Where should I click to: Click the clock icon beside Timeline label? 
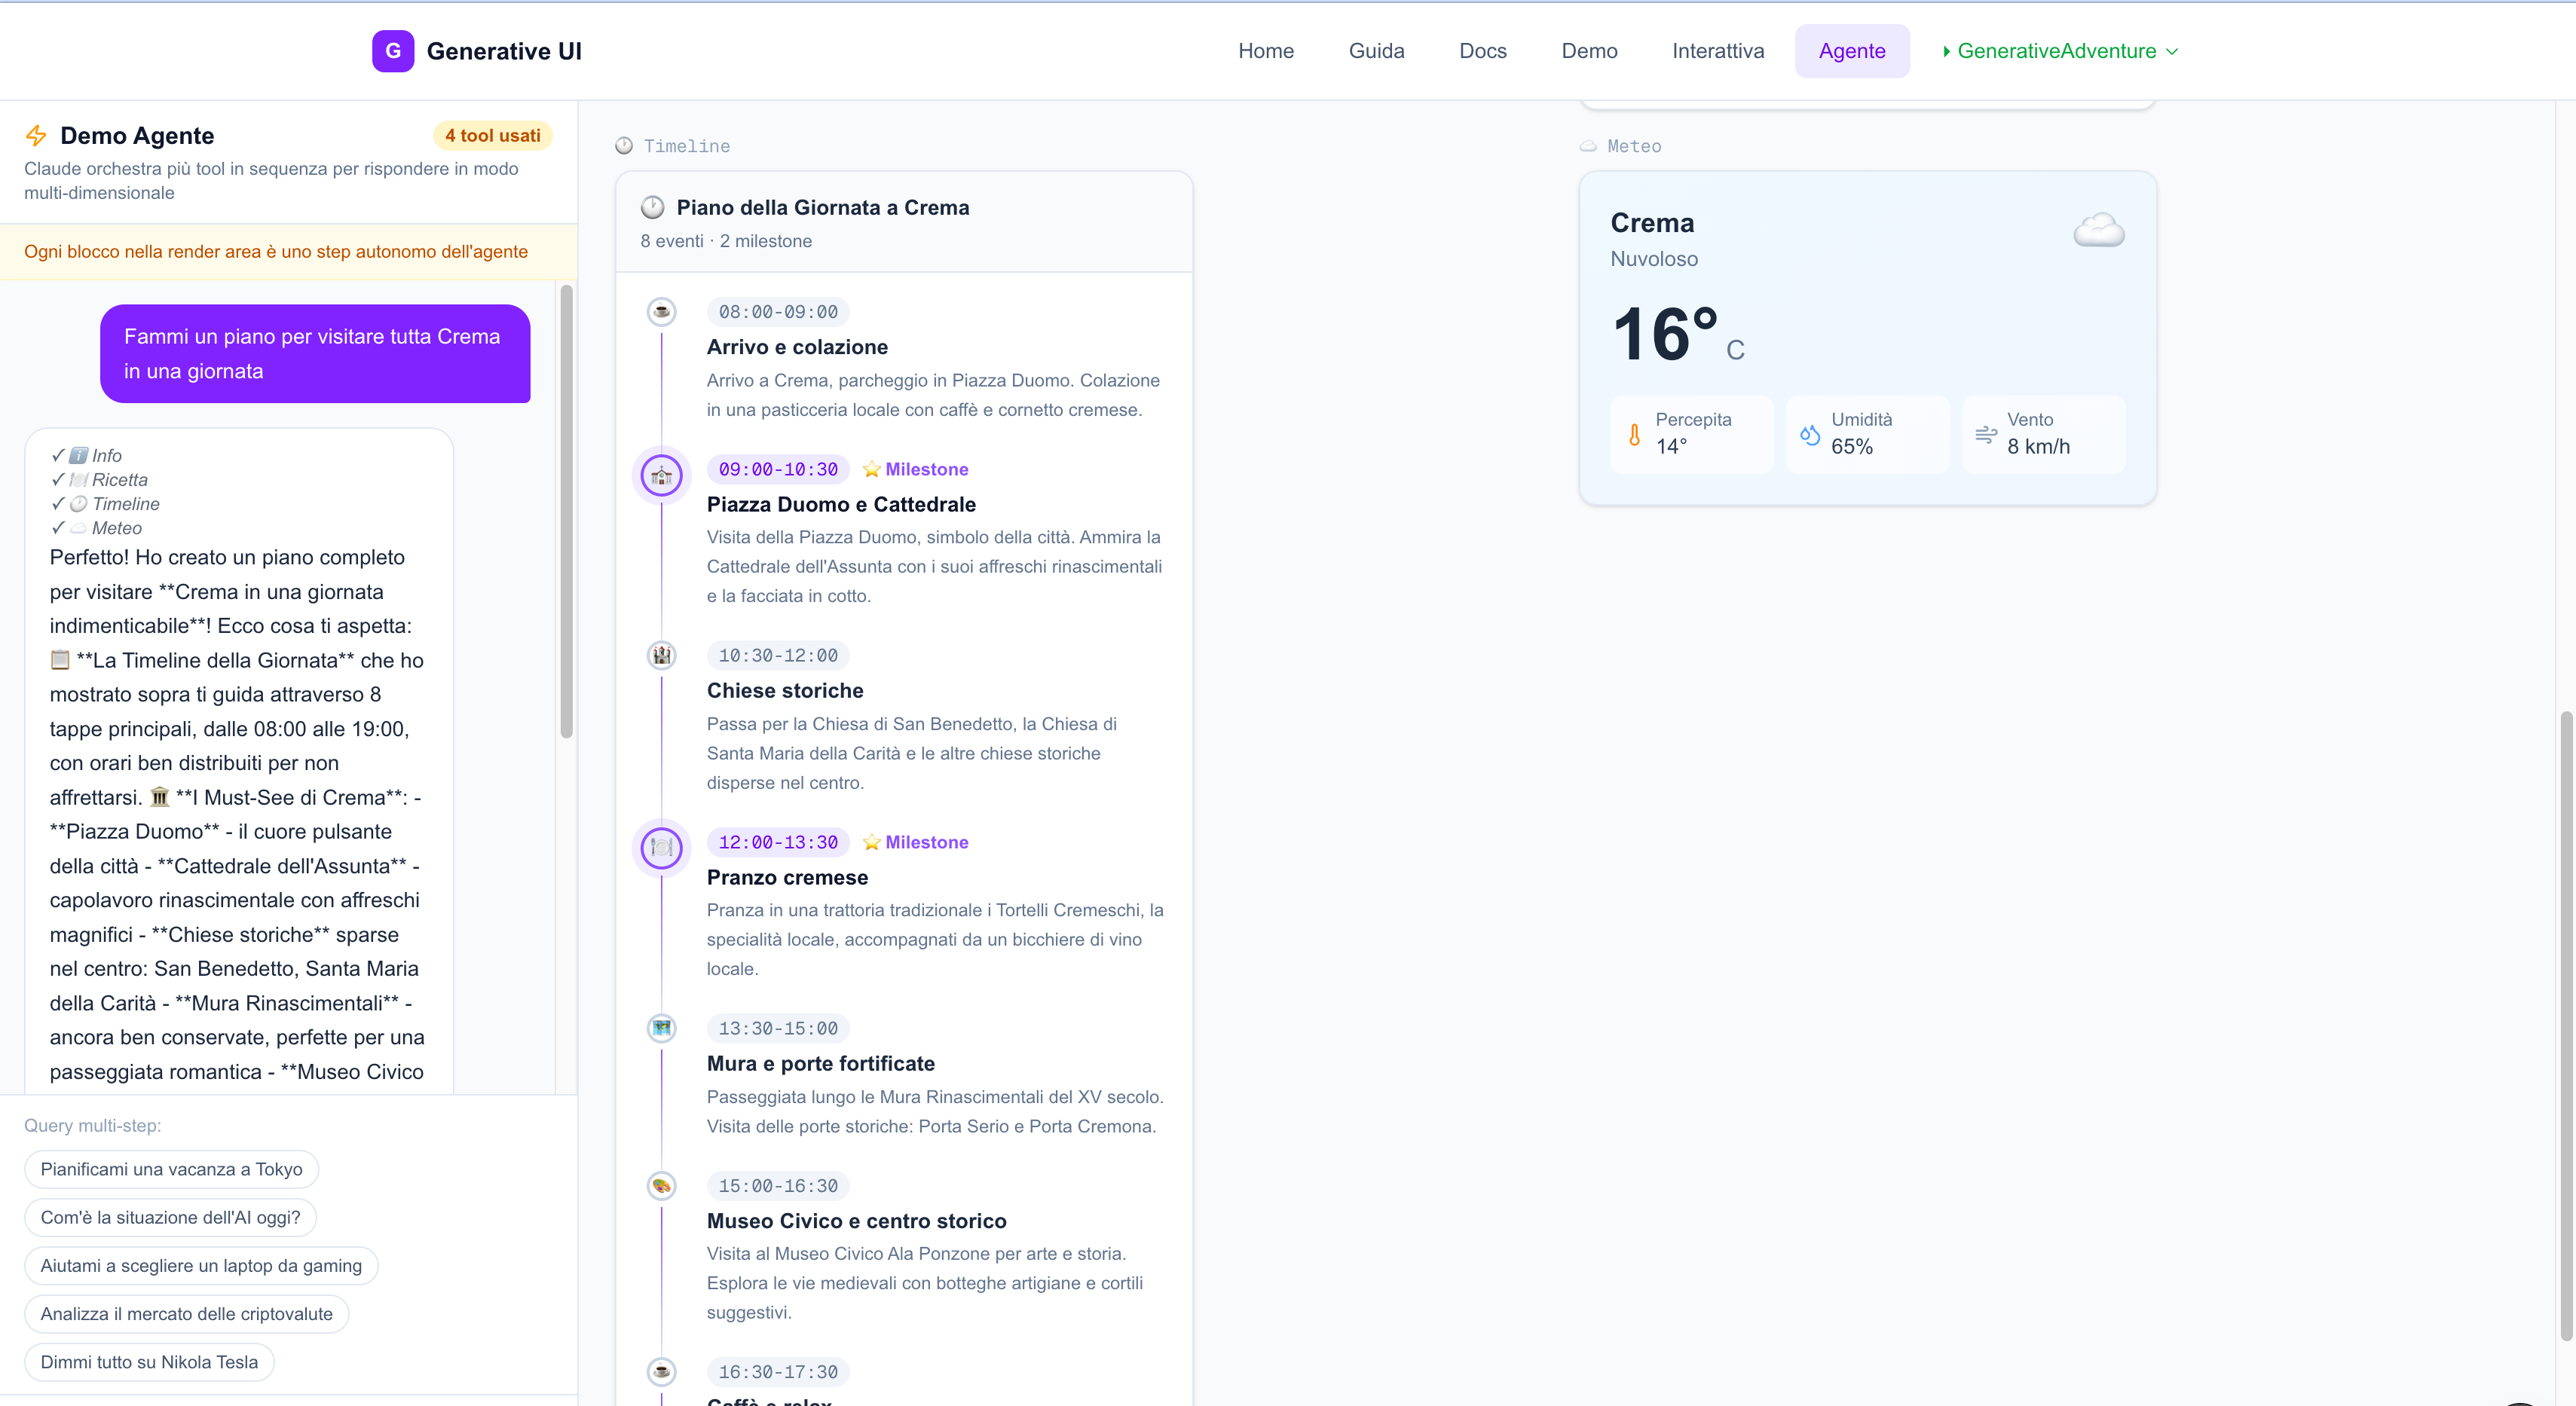(x=624, y=146)
